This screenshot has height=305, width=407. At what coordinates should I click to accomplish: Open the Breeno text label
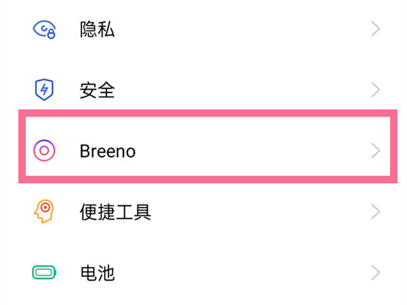(107, 150)
